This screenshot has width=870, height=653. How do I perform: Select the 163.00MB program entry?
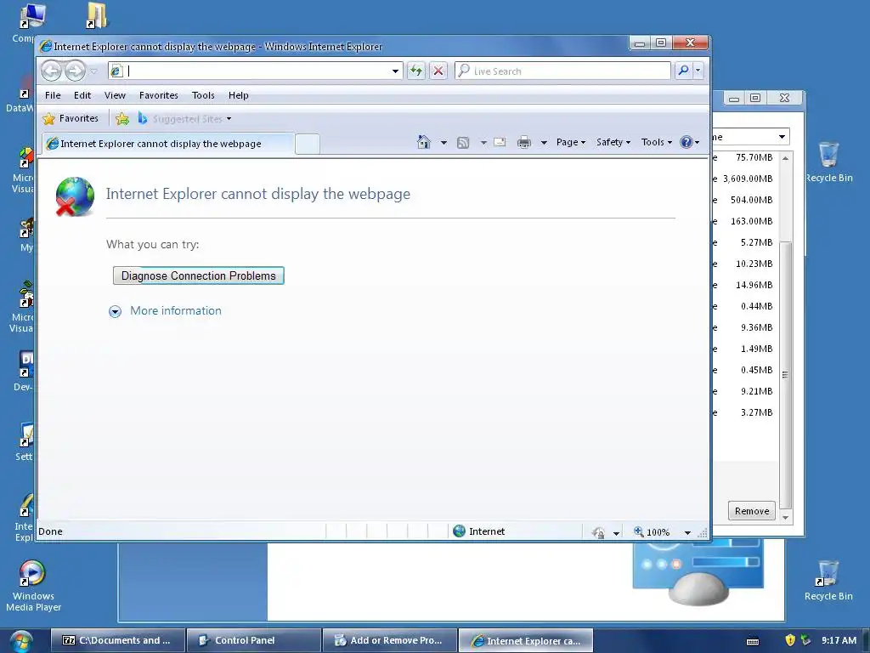tap(743, 221)
